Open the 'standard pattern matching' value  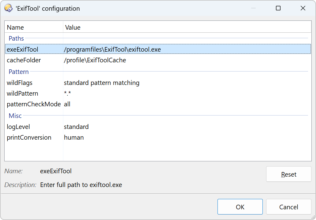pos(102,83)
